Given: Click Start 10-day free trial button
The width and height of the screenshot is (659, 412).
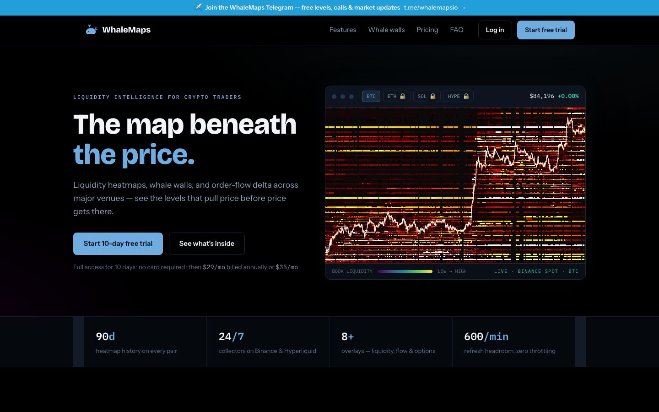Looking at the screenshot, I should [x=118, y=244].
